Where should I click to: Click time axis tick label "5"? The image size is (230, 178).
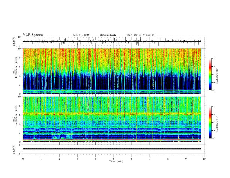pos(114,159)
